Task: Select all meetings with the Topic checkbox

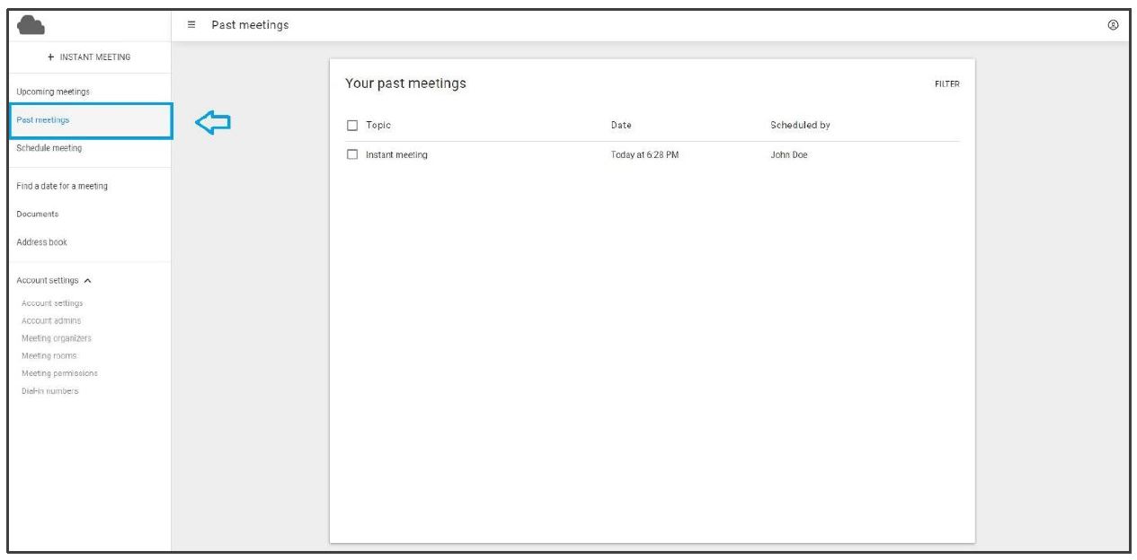Action: (x=352, y=126)
